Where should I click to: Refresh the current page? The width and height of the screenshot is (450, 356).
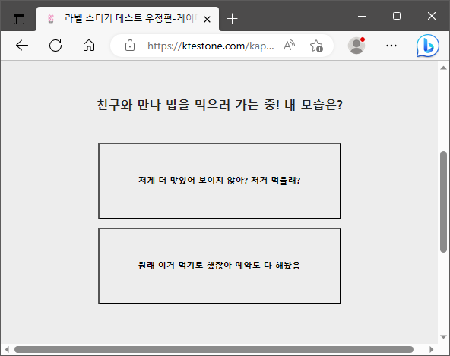point(55,46)
